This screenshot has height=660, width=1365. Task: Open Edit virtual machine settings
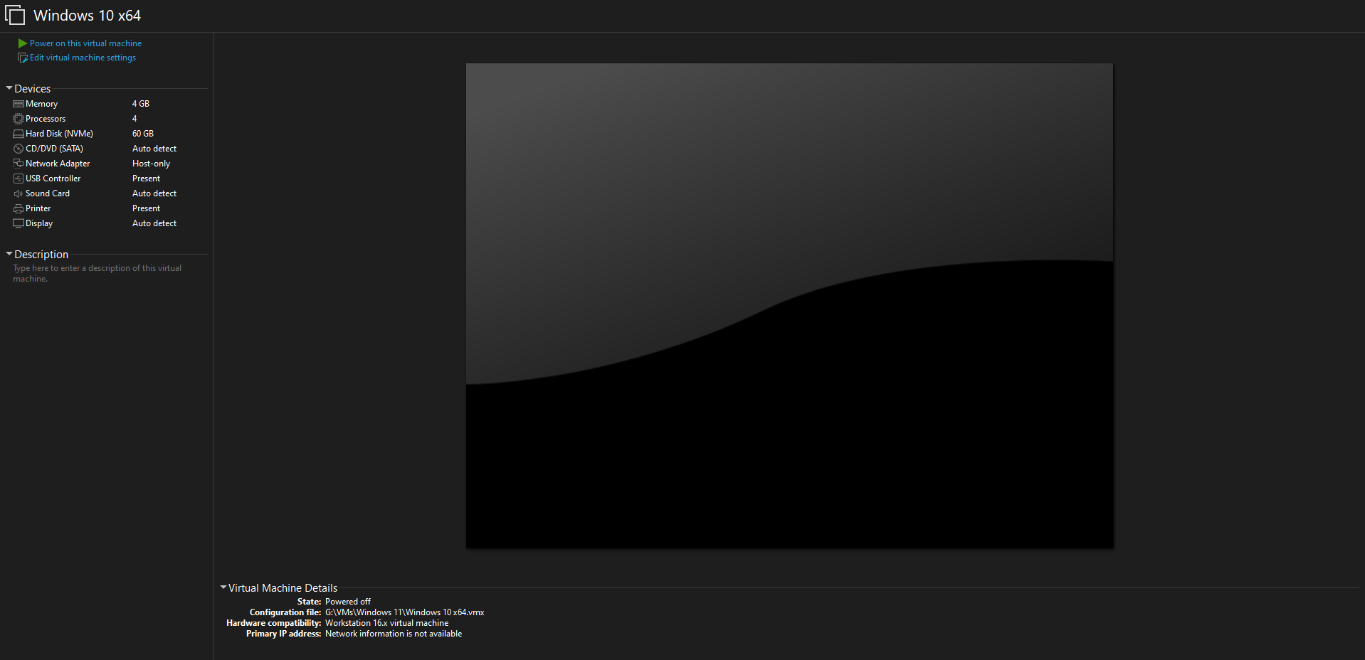point(83,58)
